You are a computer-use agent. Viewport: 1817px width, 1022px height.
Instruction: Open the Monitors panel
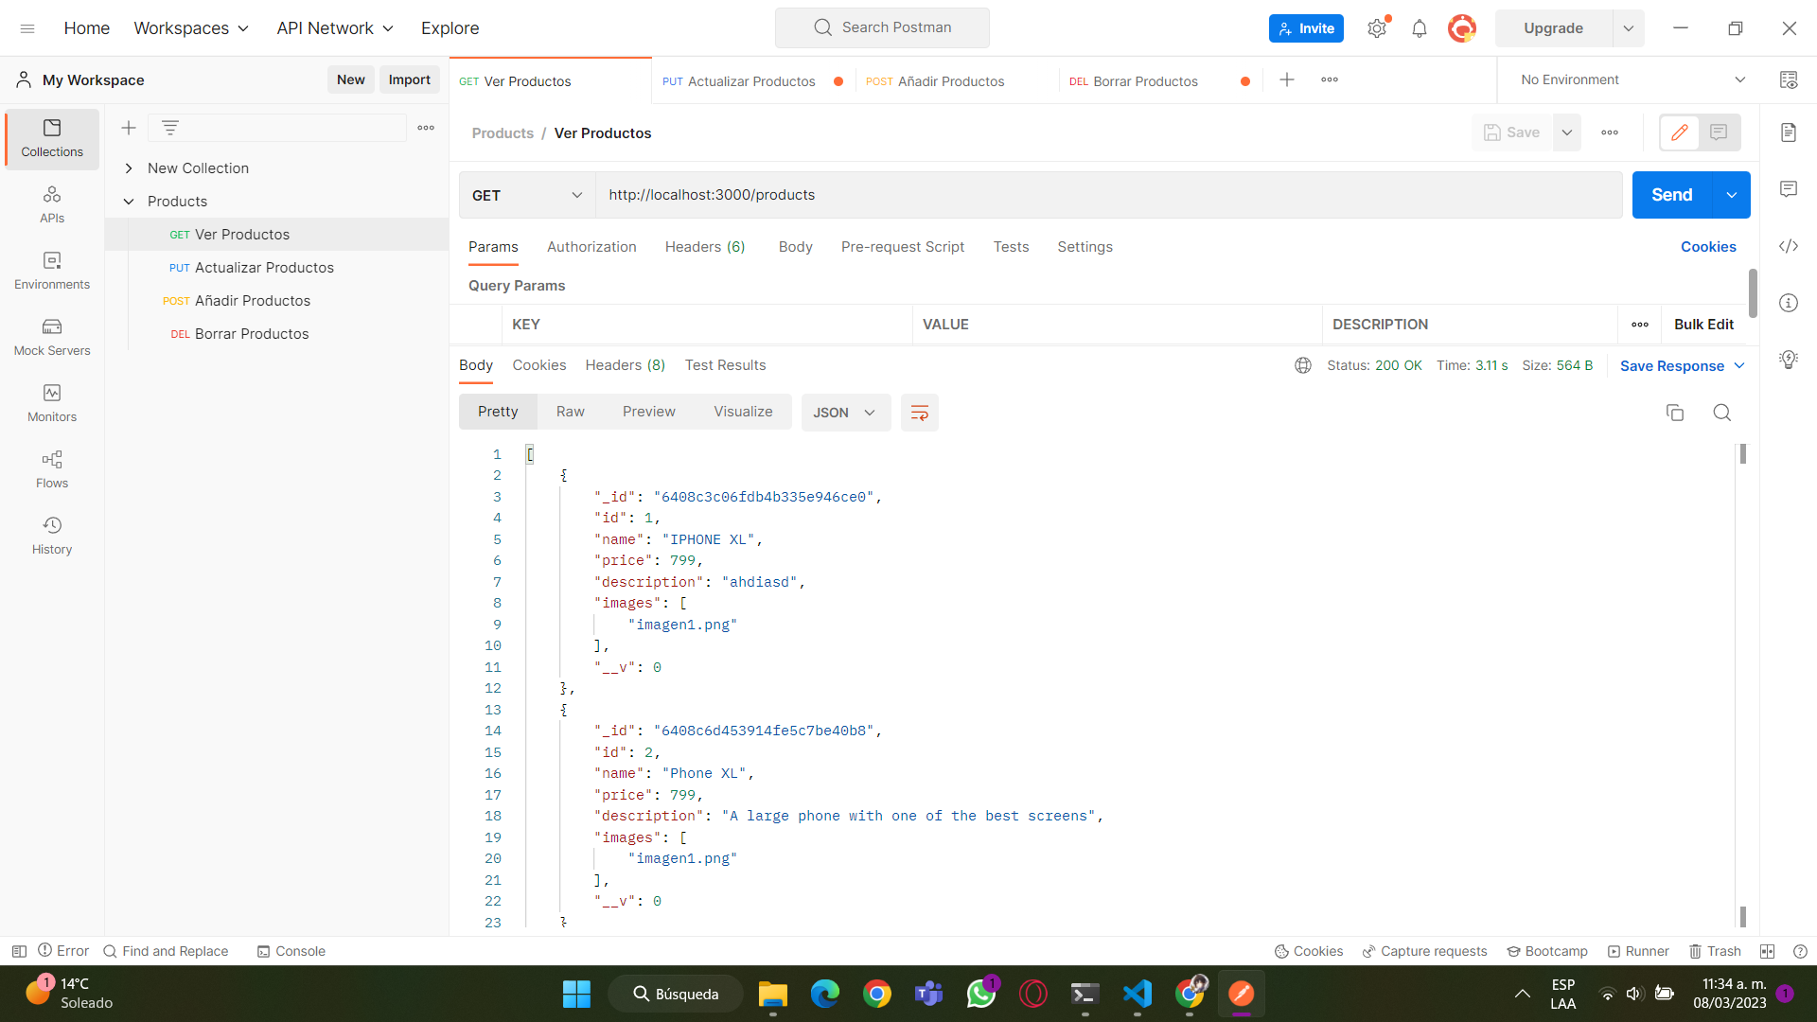pyautogui.click(x=51, y=404)
